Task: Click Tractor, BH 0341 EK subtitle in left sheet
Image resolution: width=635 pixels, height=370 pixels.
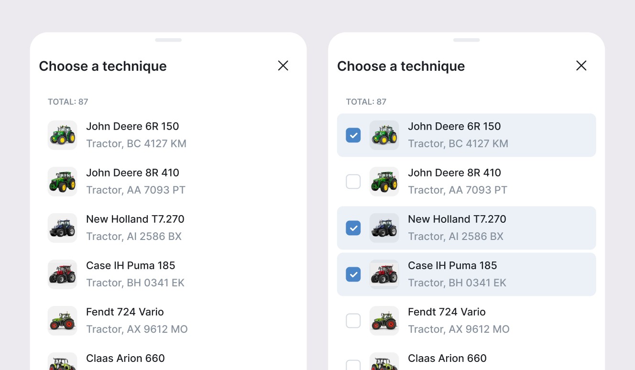Action: pyautogui.click(x=135, y=283)
